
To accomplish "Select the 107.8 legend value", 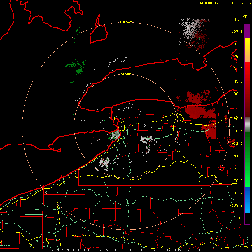I will (237, 31).
